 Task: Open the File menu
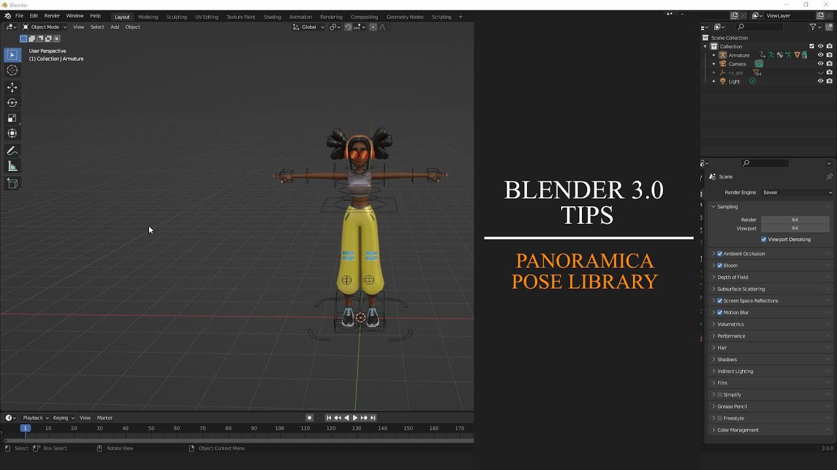tap(20, 16)
